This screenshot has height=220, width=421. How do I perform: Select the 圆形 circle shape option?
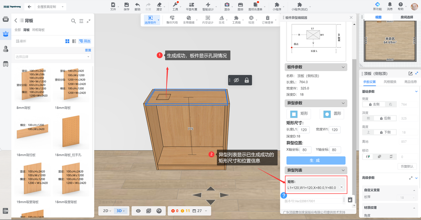click(x=332, y=114)
